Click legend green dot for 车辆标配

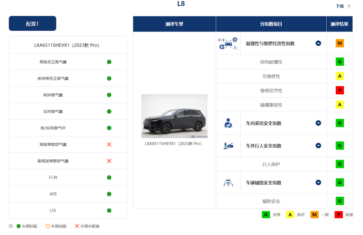coord(18,226)
